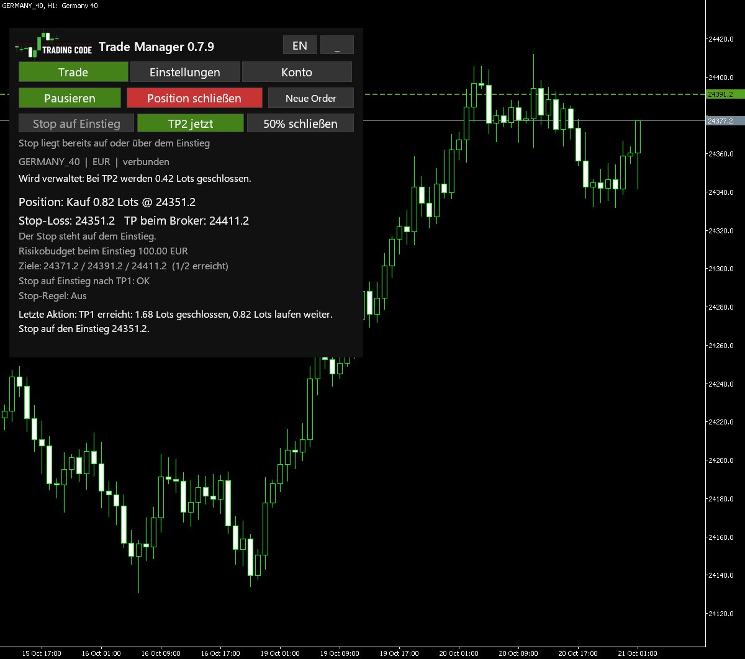The image size is (745, 659).
Task: Click the Stop-Regel: Aus line
Action: click(x=53, y=296)
